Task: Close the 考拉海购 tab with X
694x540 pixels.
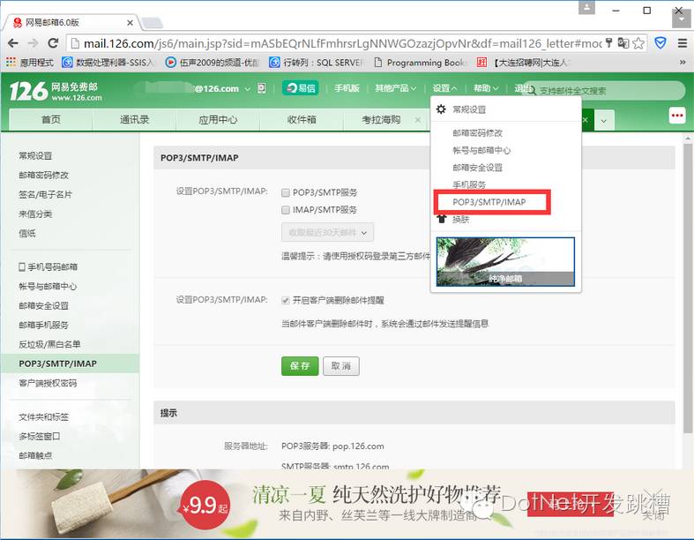Action: coord(417,120)
